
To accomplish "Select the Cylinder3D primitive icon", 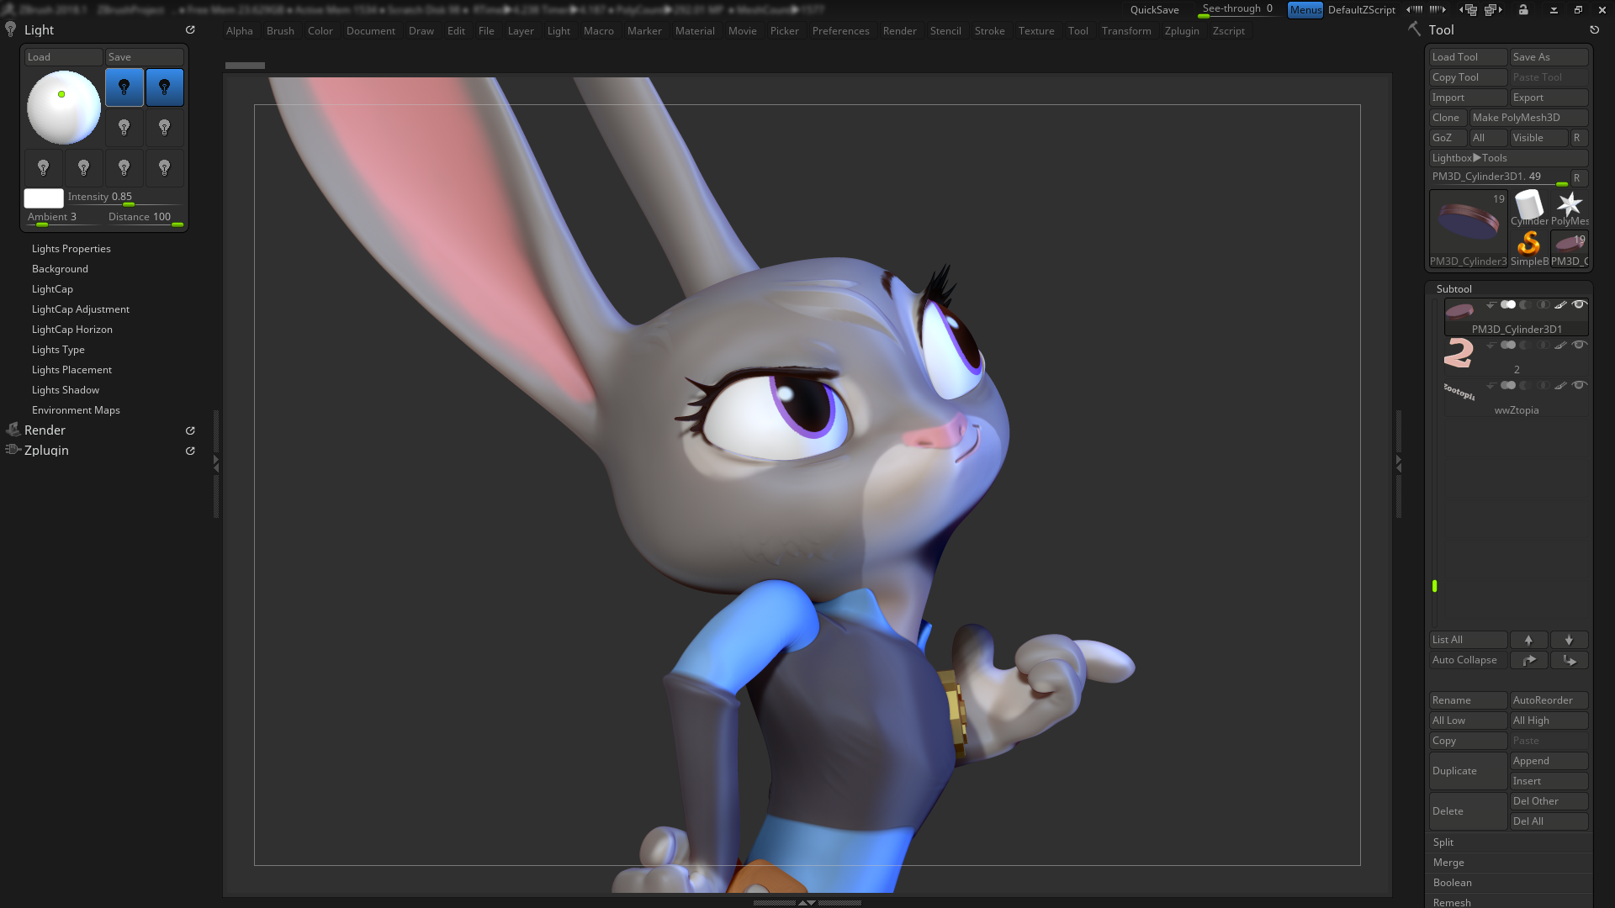I will [x=1528, y=204].
